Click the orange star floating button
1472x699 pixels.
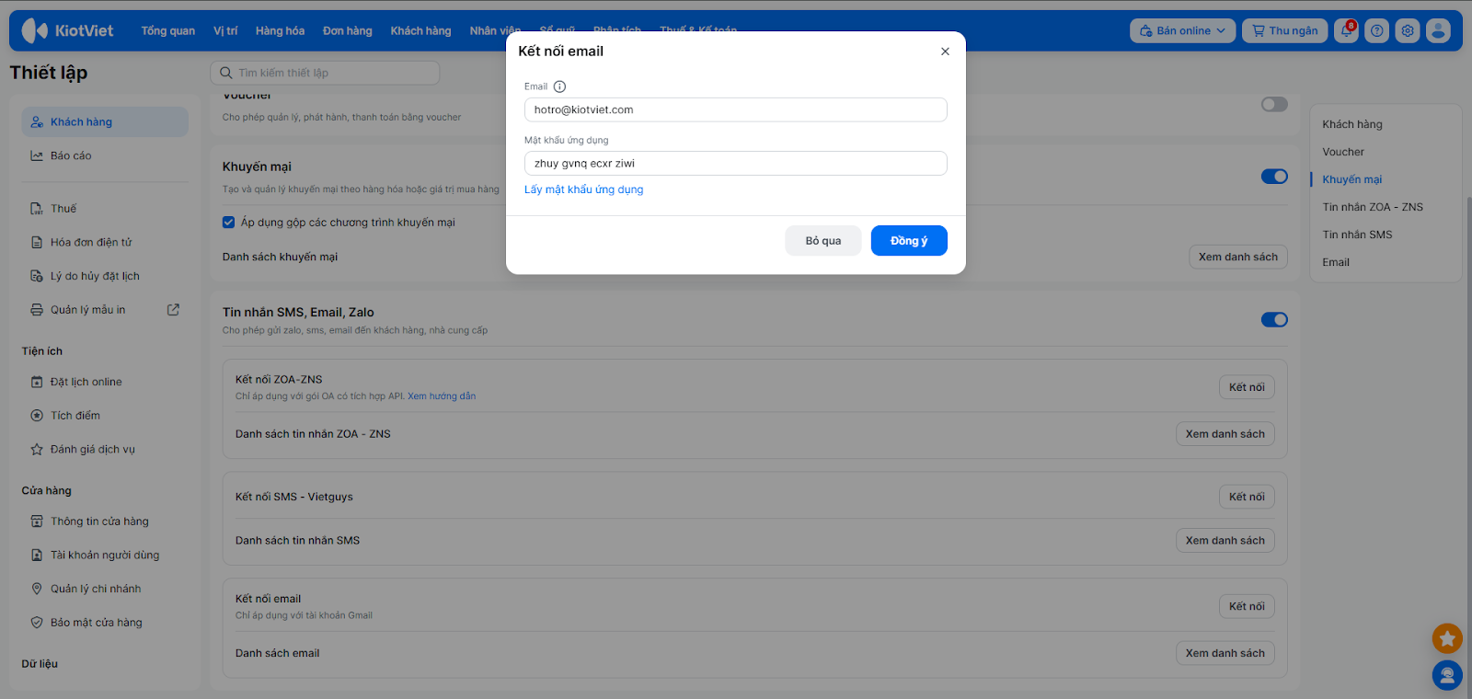1447,637
